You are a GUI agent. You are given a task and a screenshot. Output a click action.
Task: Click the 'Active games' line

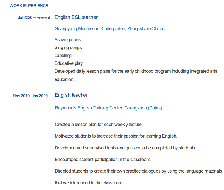tap(67, 40)
